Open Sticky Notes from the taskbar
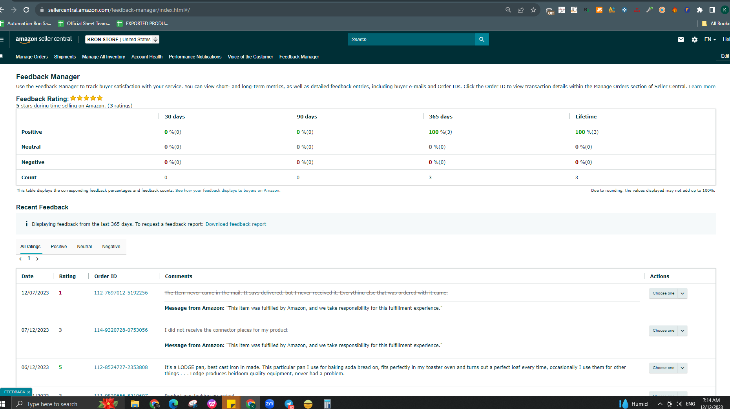Viewport: 730px width, 409px height. point(231,404)
